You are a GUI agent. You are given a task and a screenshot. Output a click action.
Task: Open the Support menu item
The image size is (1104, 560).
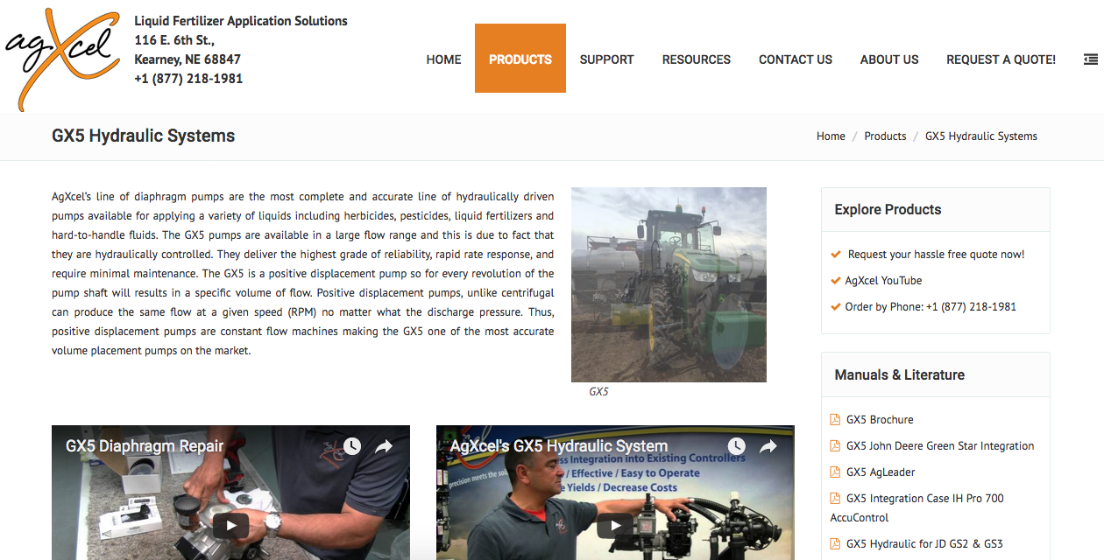606,59
